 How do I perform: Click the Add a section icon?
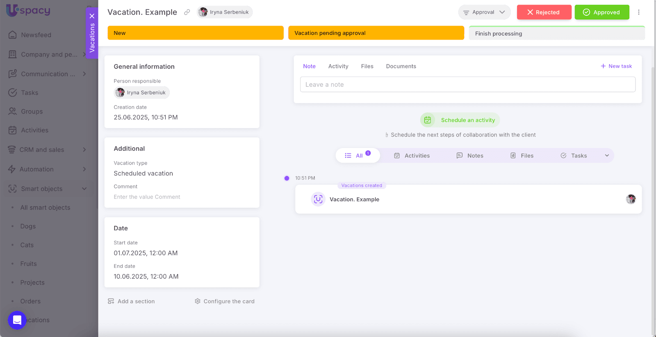[x=111, y=301]
